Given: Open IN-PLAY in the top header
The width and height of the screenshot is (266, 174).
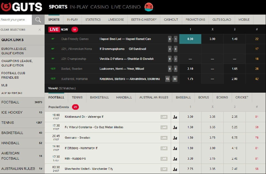Looking at the screenshot, I should [x=79, y=7].
